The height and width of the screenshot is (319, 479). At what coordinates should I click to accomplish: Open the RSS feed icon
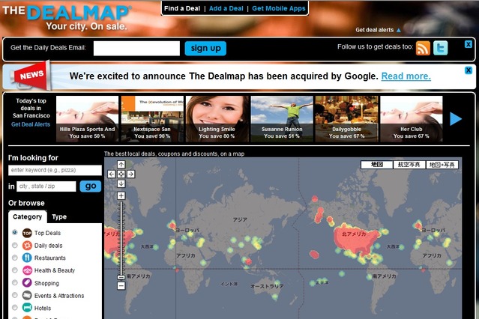click(423, 48)
